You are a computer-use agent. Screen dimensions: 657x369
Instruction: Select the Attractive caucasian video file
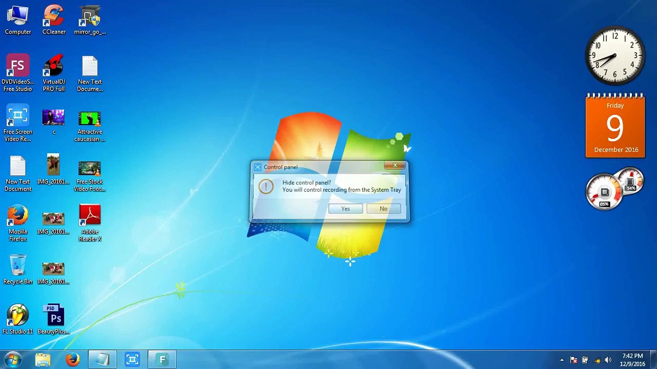90,126
